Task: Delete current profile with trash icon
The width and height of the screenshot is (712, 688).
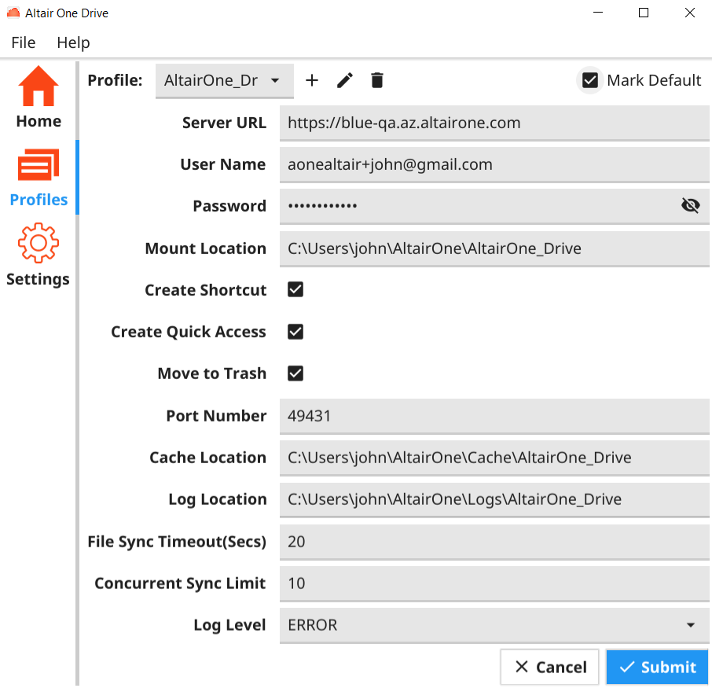Action: coord(377,80)
